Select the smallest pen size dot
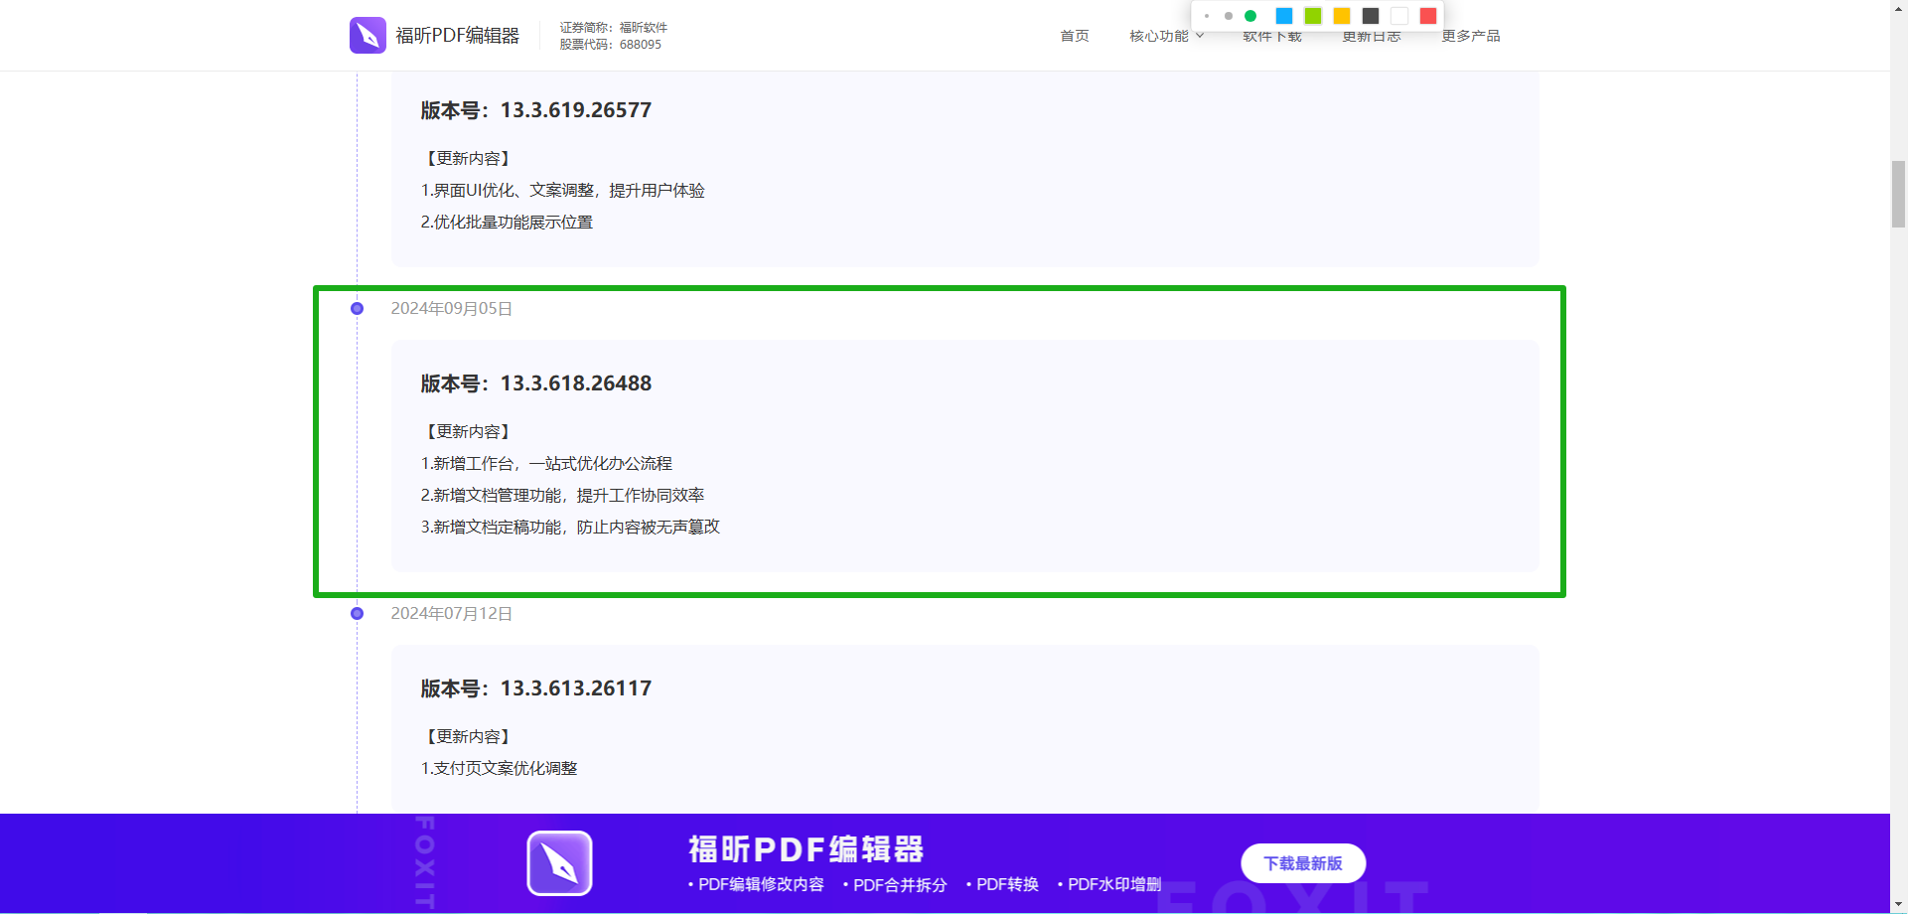The image size is (1908, 914). pyautogui.click(x=1207, y=16)
